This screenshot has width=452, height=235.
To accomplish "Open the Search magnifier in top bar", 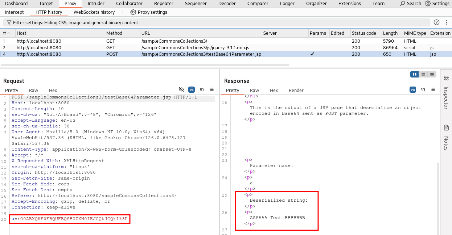I will 410,4.
